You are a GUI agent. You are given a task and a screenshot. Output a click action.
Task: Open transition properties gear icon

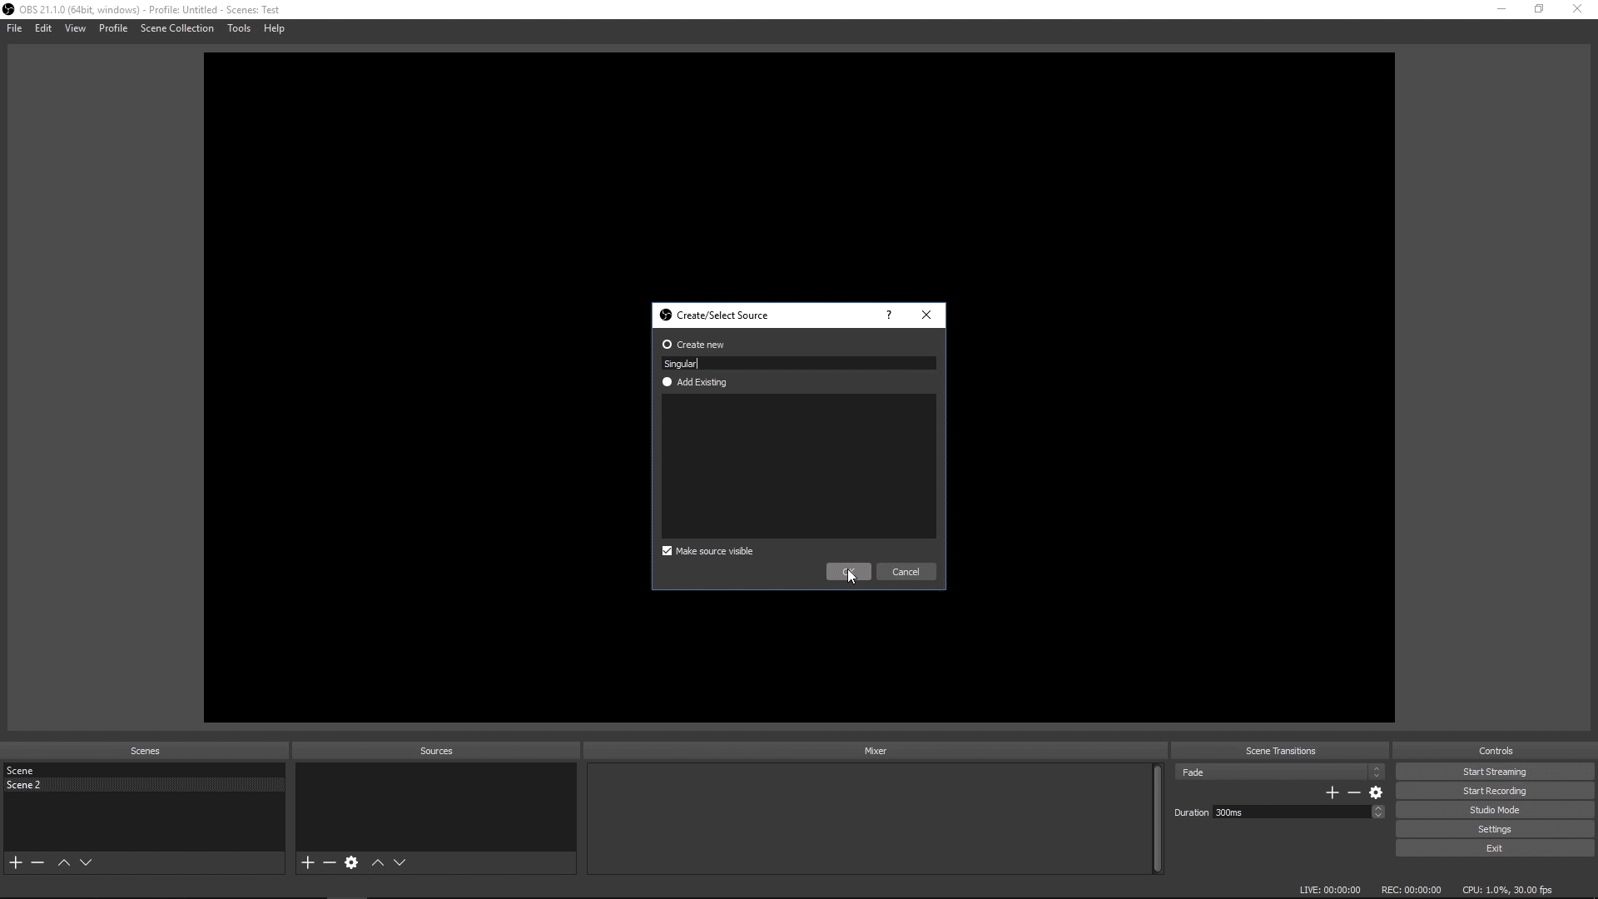click(x=1376, y=792)
